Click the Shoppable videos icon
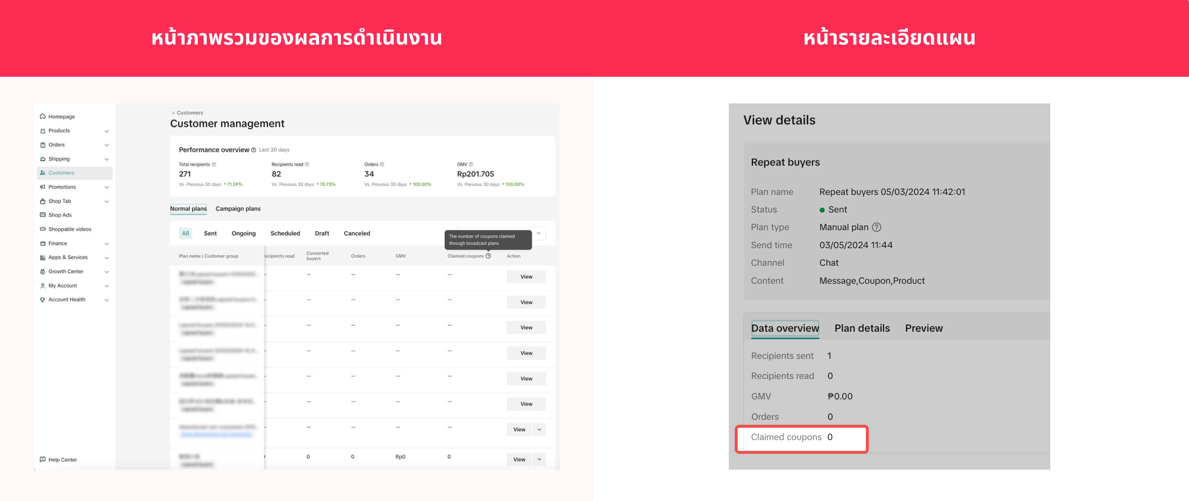Viewport: 1189px width, 501px height. 43,229
